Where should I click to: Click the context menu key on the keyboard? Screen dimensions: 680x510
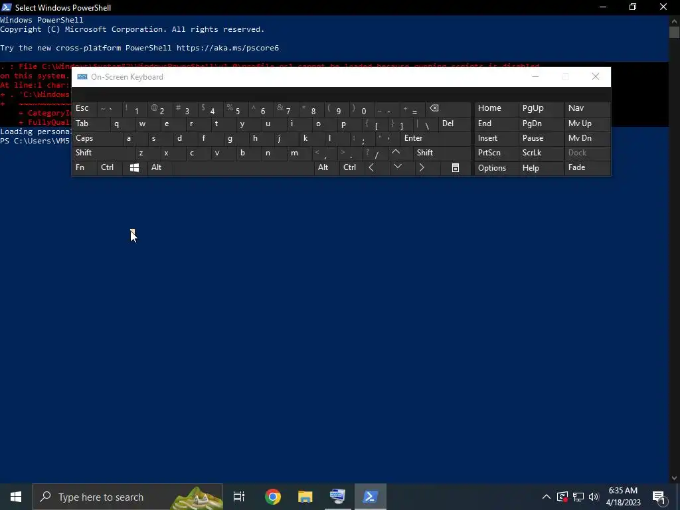tap(456, 168)
